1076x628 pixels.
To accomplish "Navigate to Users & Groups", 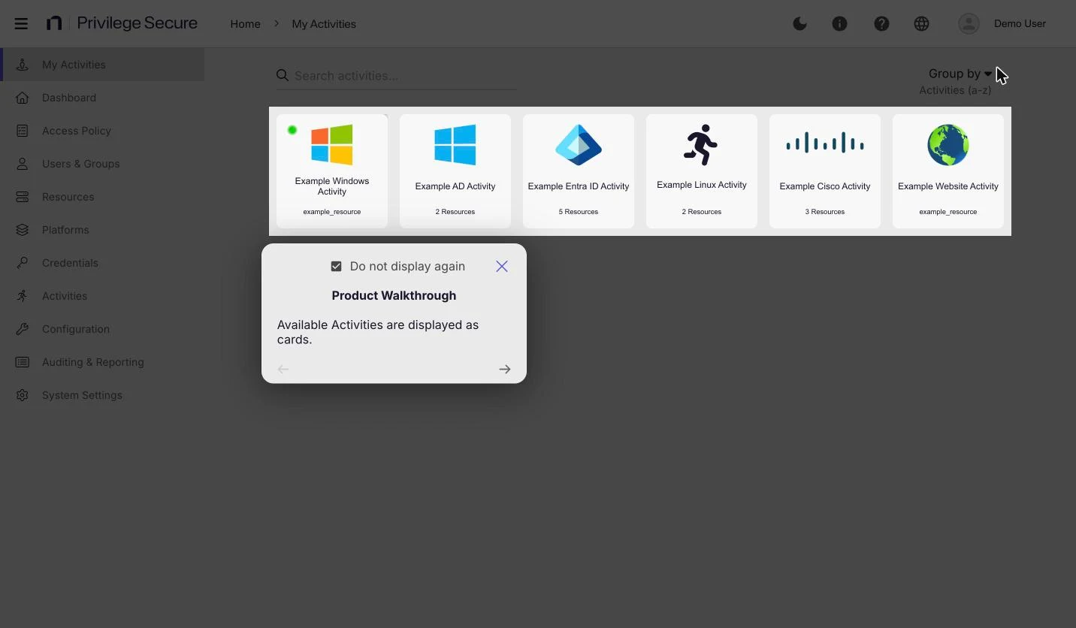I will point(103,164).
